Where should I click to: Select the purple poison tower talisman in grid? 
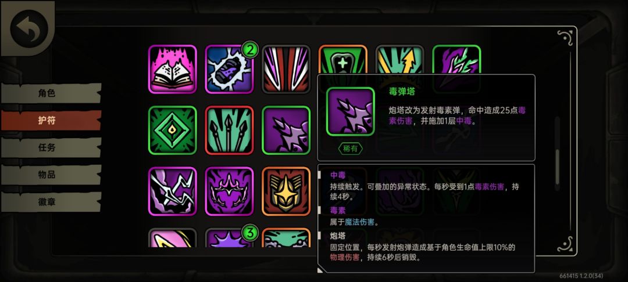(286, 130)
